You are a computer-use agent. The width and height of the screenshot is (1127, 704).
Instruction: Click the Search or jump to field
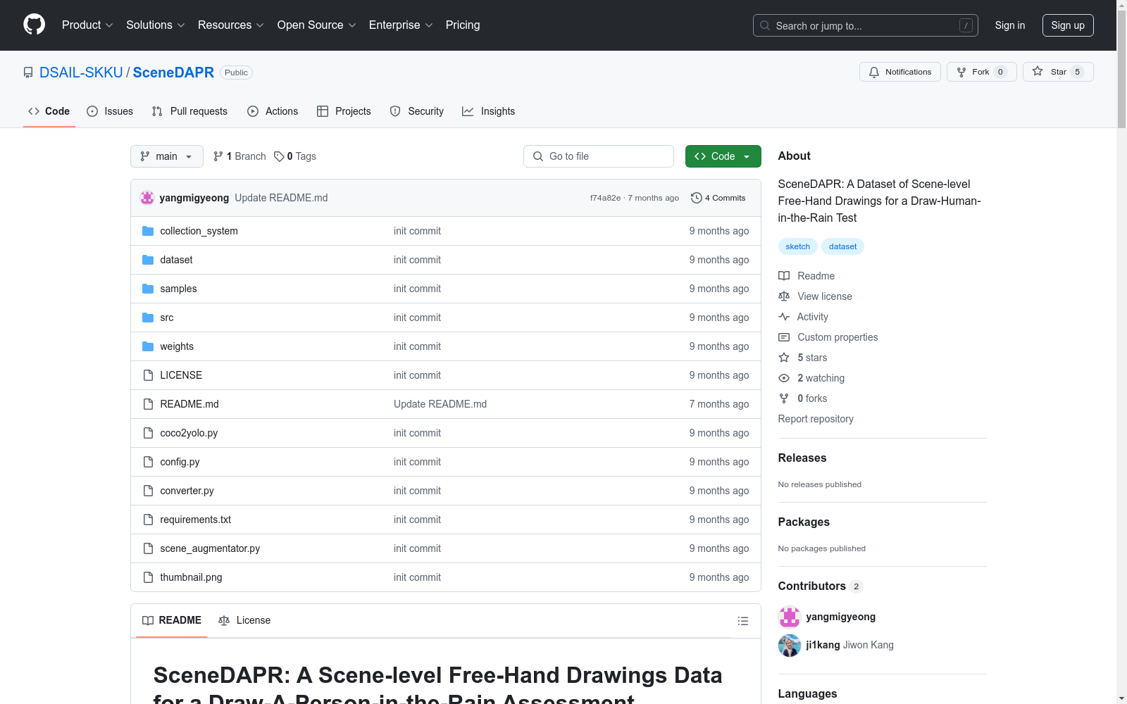866,25
